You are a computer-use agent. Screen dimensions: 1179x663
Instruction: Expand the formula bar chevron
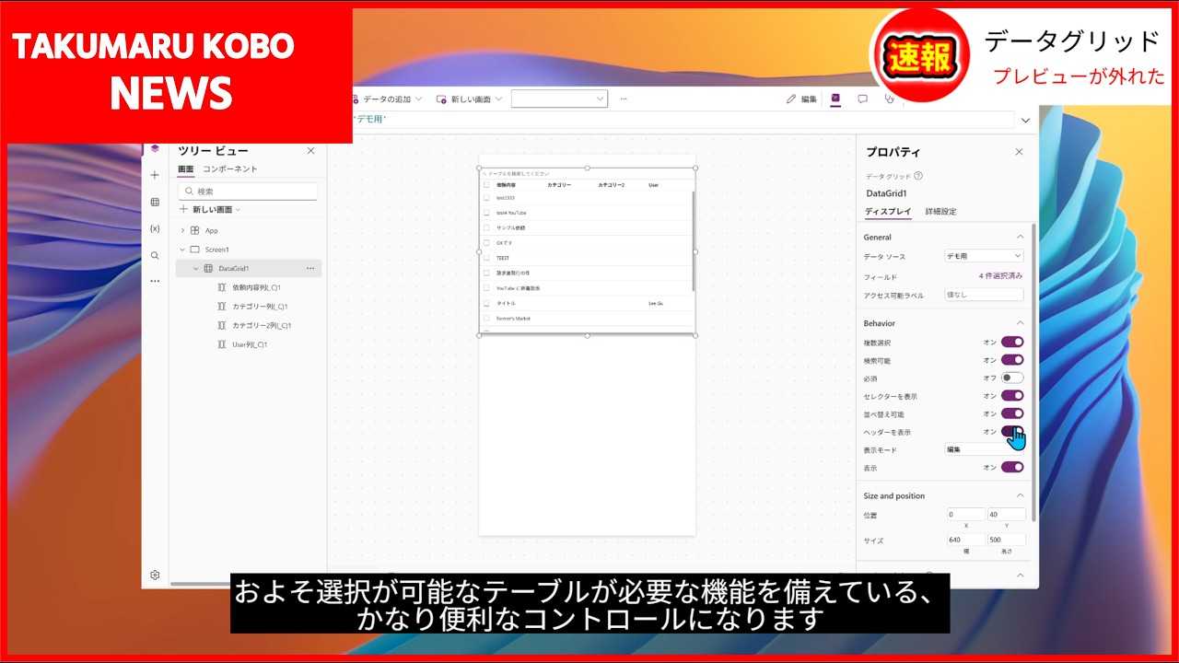tap(1025, 120)
